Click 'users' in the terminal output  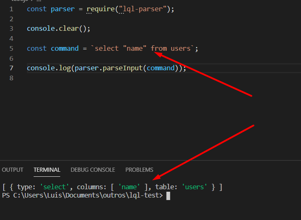(x=194, y=187)
